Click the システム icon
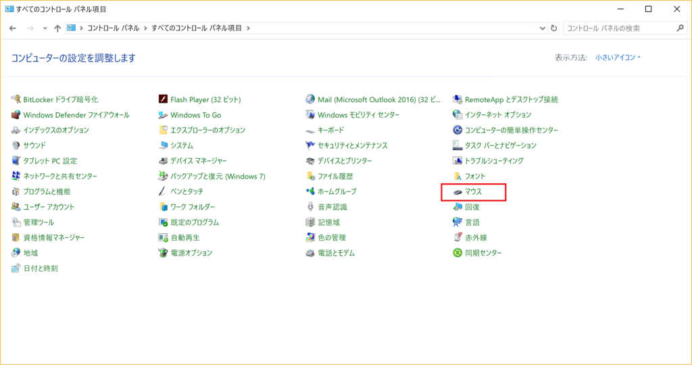This screenshot has width=692, height=365. (x=164, y=145)
